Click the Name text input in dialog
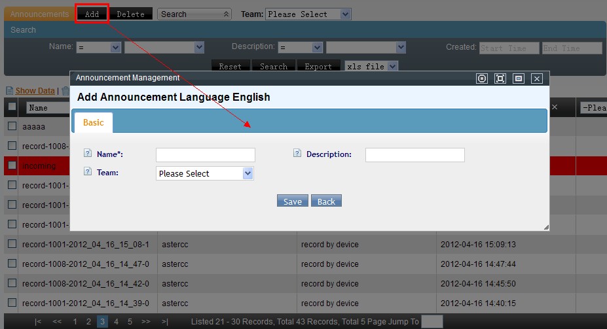This screenshot has width=607, height=329. 205,155
